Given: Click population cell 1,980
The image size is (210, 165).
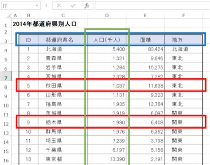Looking at the screenshot, I should pos(107,122).
